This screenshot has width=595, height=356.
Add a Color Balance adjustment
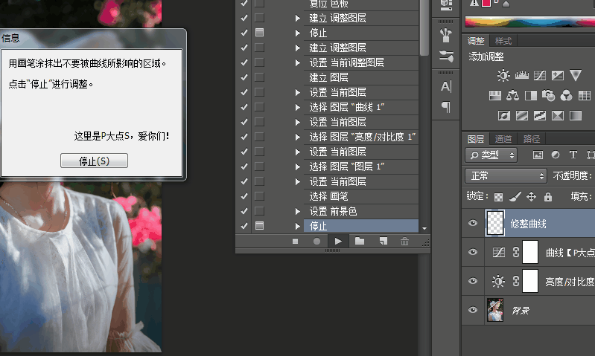pyautogui.click(x=512, y=95)
